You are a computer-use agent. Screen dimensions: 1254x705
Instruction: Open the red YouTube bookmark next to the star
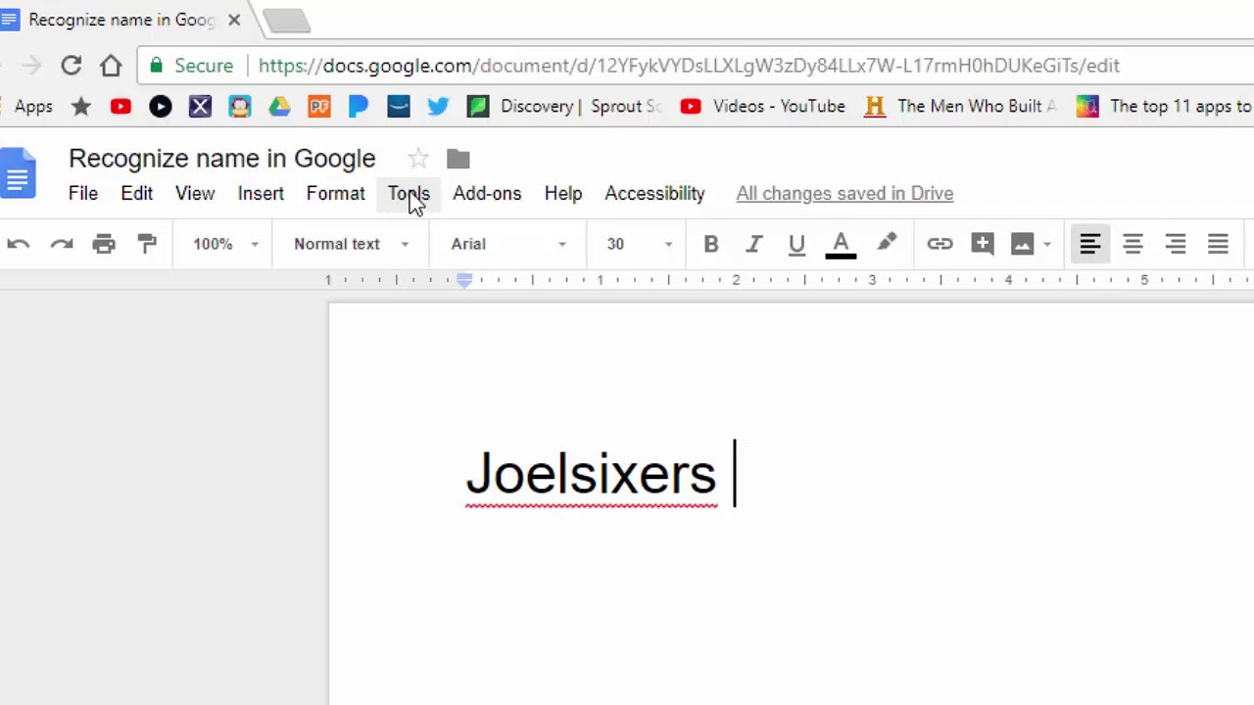121,107
